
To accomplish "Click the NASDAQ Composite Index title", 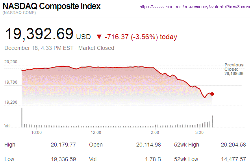I will tap(52, 7).
